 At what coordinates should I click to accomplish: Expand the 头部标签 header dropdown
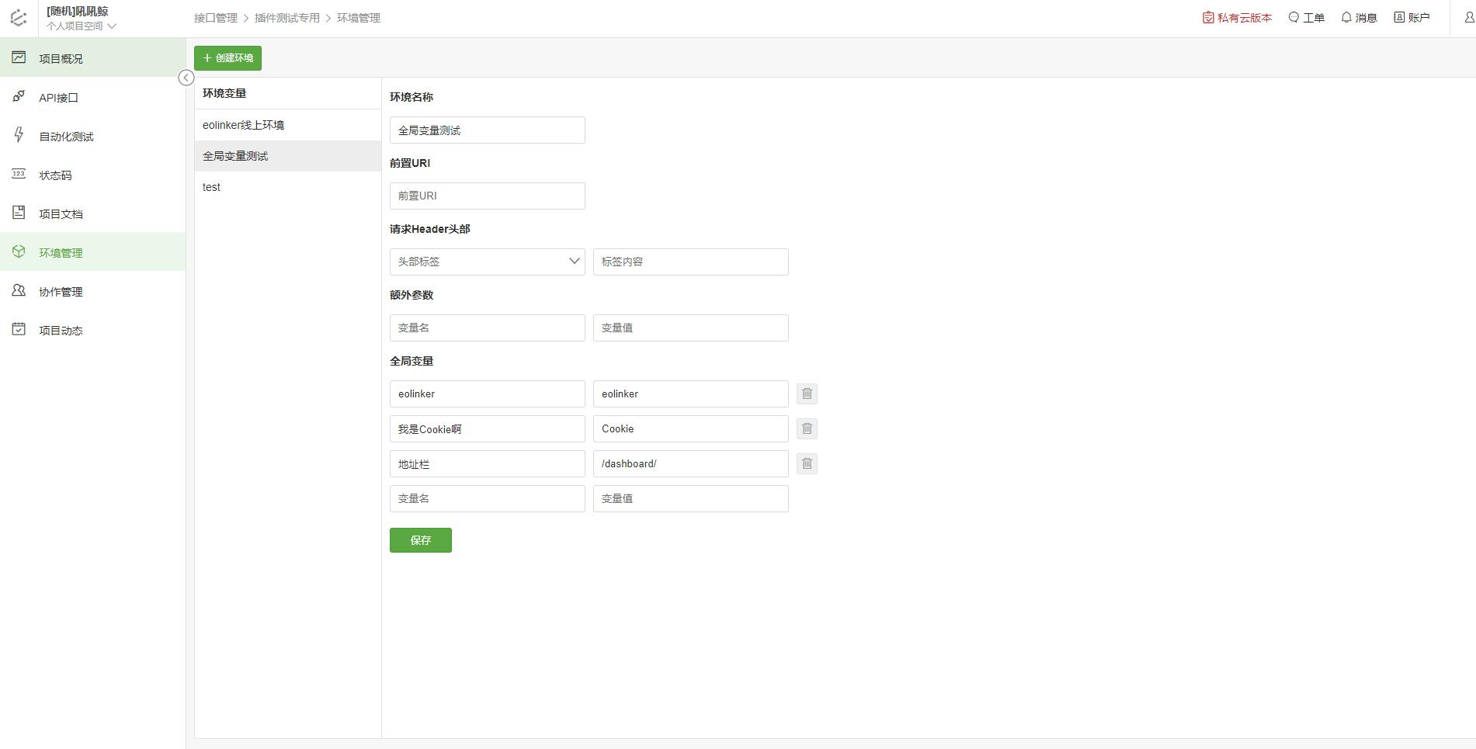point(488,262)
